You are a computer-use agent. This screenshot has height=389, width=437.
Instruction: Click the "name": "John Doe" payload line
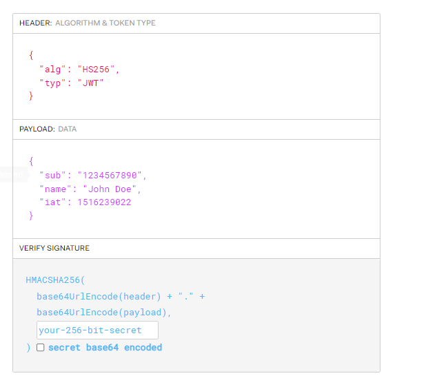point(90,189)
